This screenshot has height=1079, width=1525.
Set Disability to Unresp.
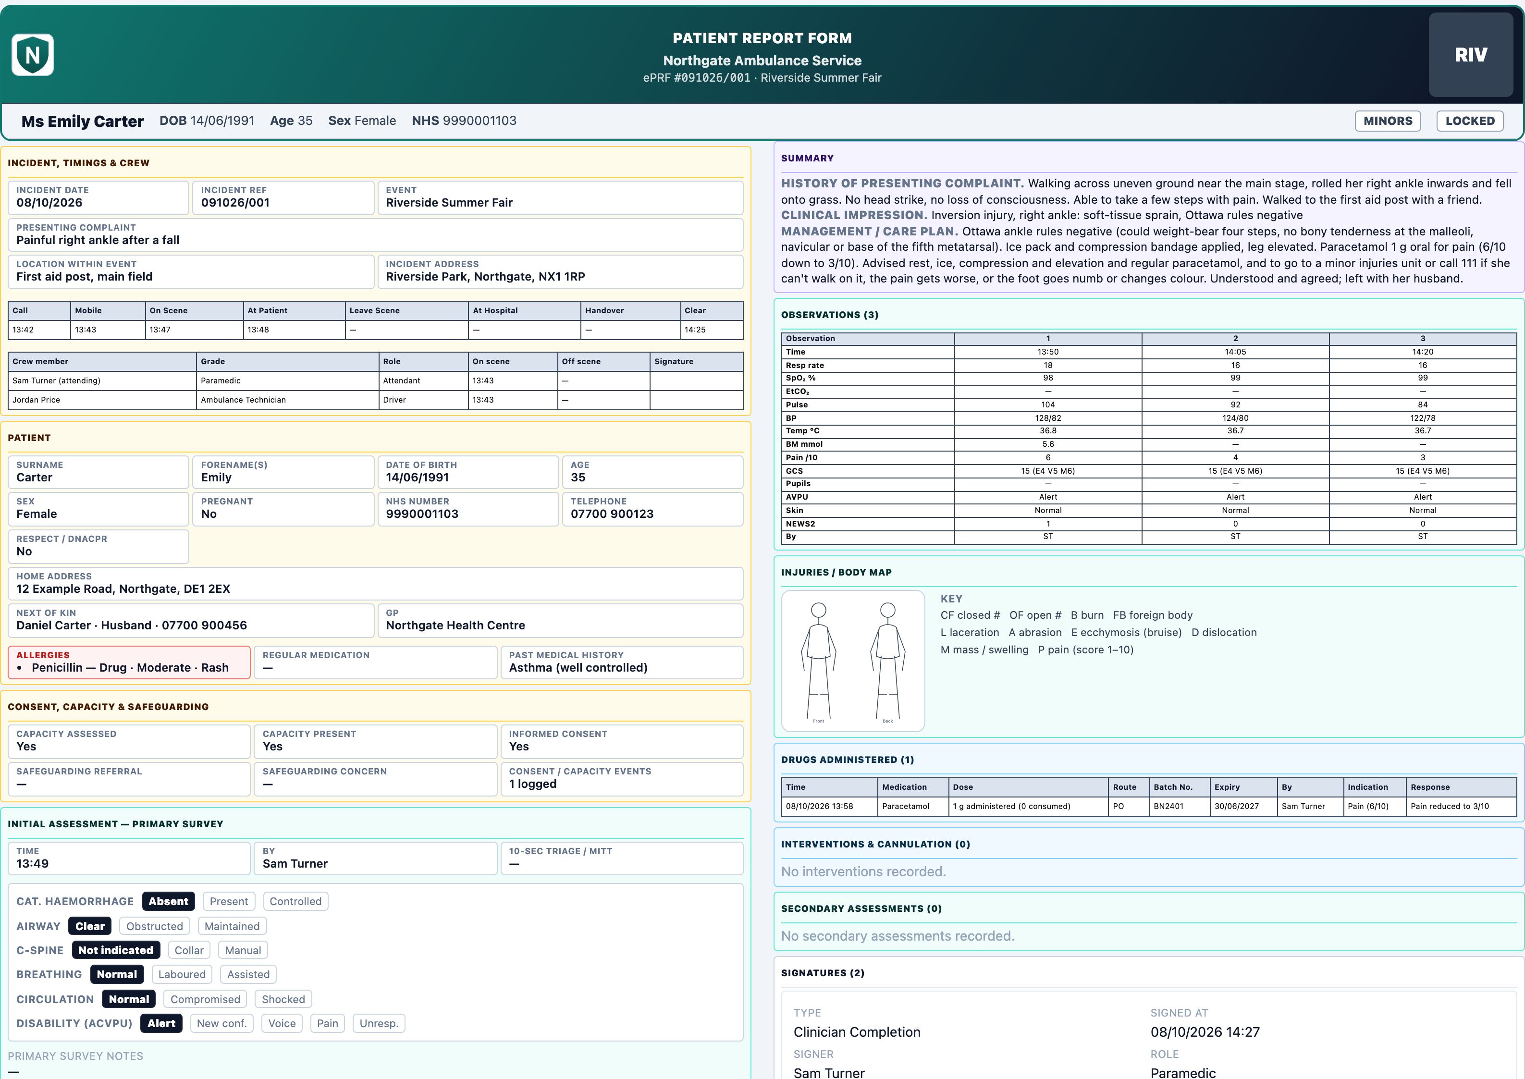pyautogui.click(x=379, y=1023)
